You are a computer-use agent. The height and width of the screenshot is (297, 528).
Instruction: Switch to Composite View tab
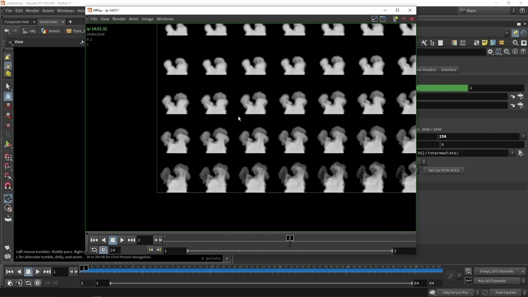pyautogui.click(x=16, y=22)
